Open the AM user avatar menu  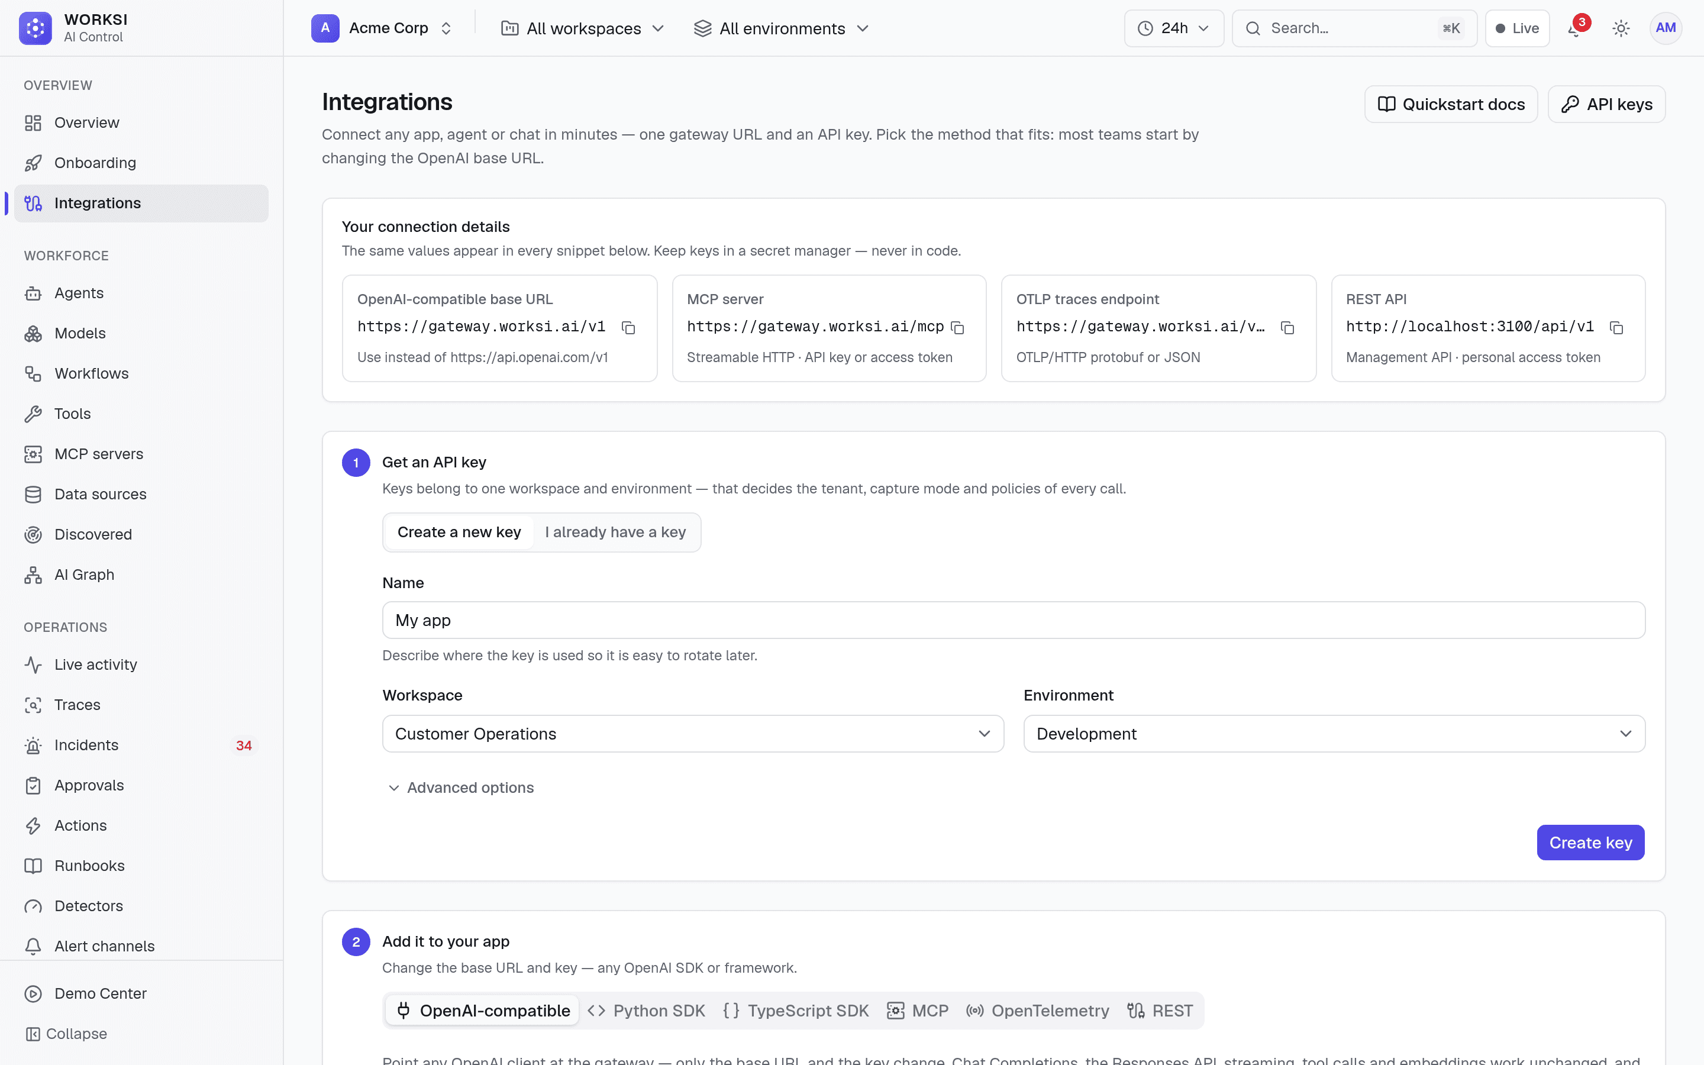pos(1666,28)
